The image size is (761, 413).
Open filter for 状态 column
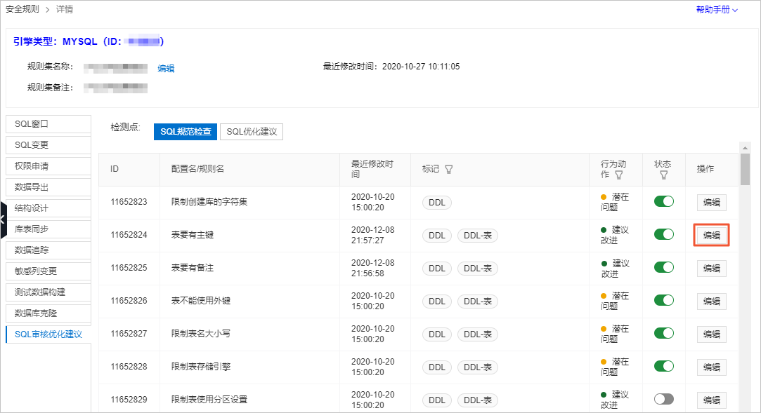tap(663, 175)
